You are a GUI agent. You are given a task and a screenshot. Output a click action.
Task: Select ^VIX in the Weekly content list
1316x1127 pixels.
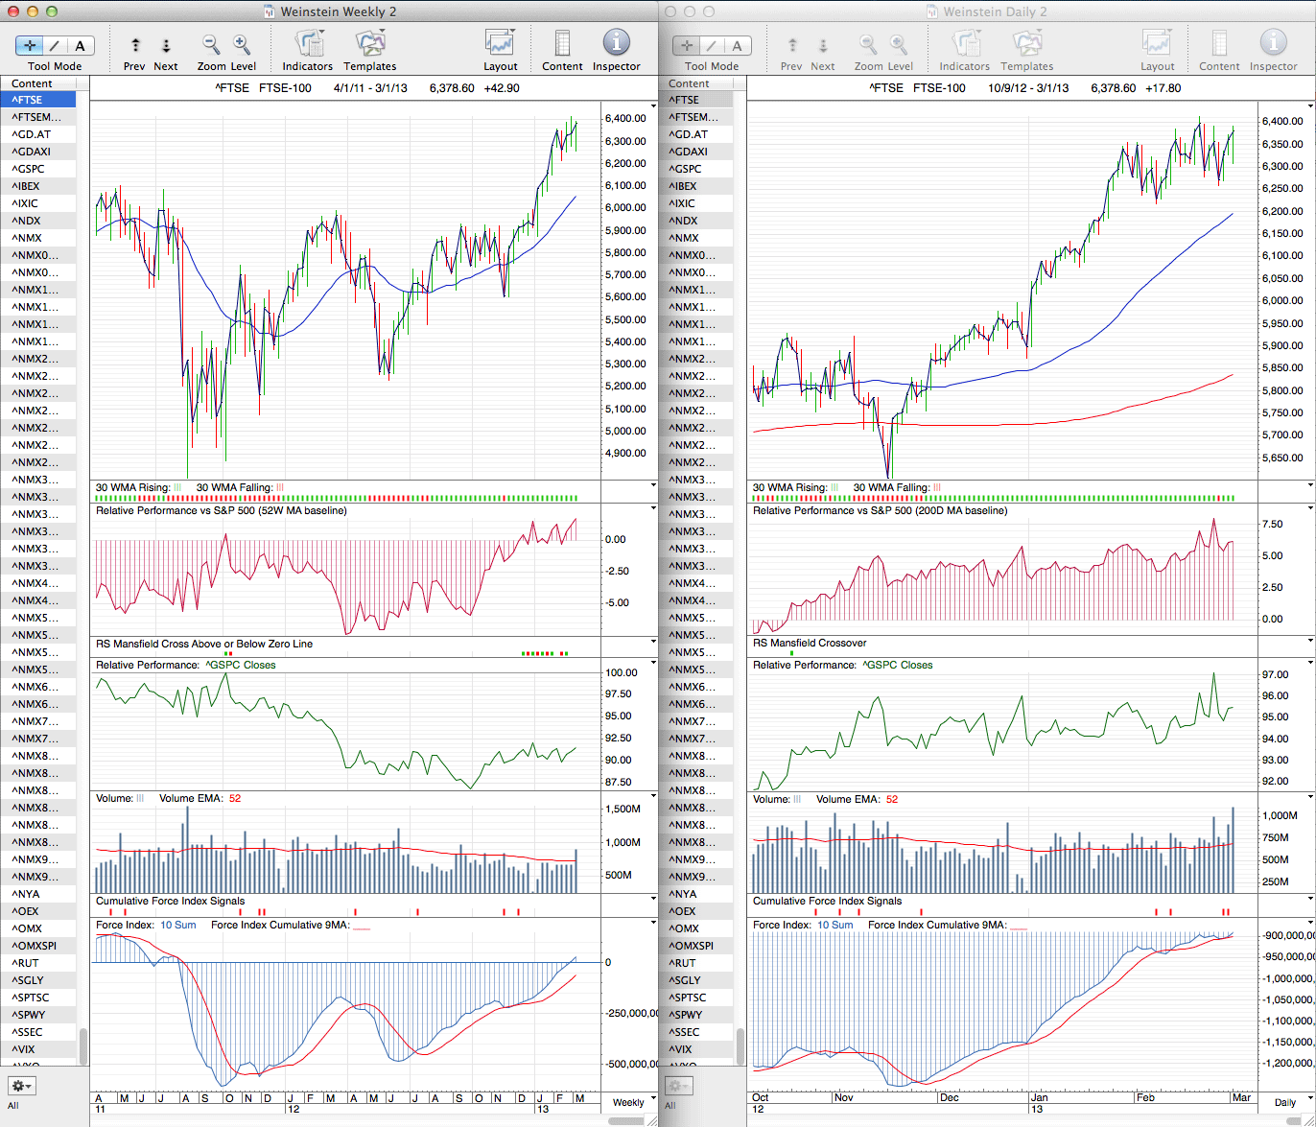pyautogui.click(x=27, y=1049)
